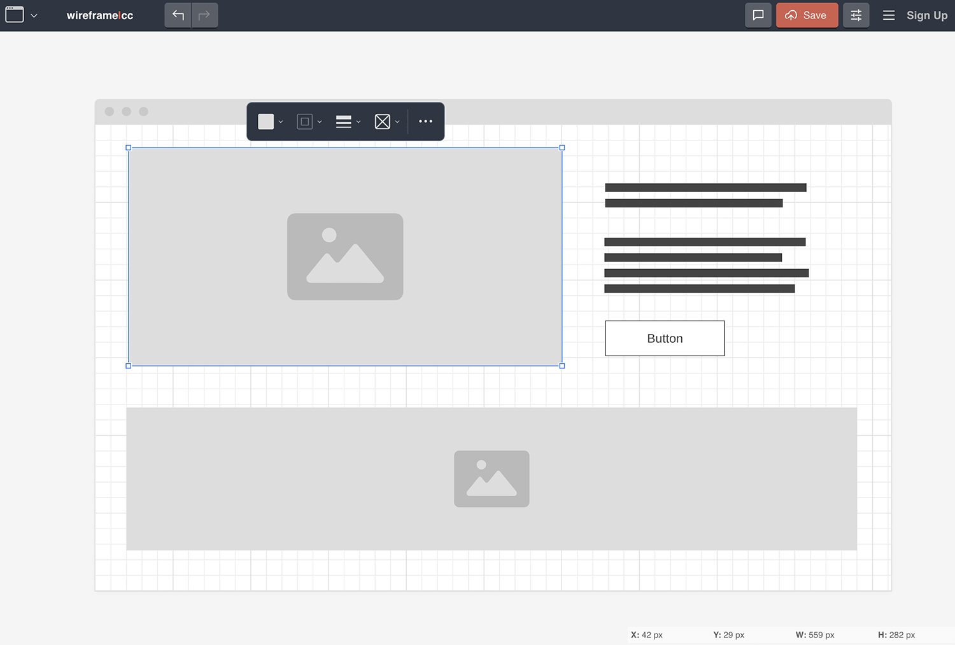955x645 pixels.
Task: Expand the line thickness dropdown arrow
Action: click(x=358, y=122)
